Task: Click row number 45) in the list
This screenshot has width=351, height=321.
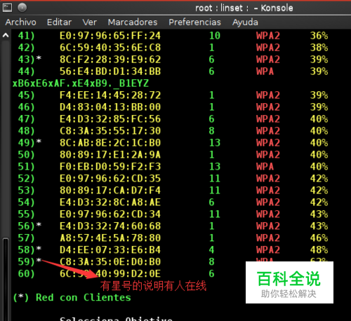Action: click(x=26, y=95)
